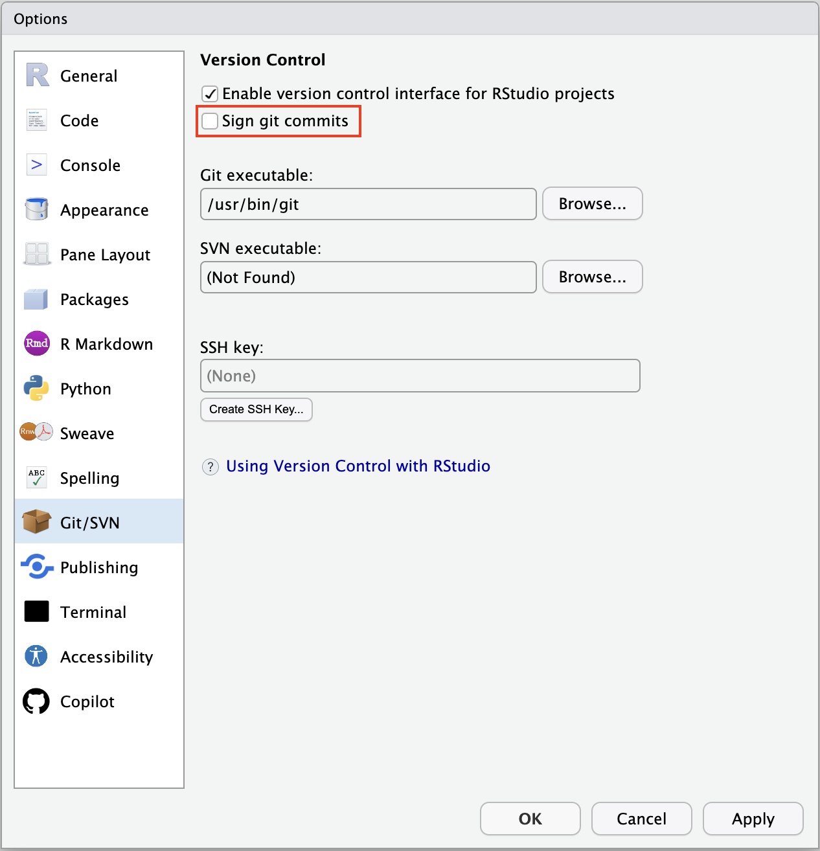Click the SVN executable label

pyautogui.click(x=260, y=248)
